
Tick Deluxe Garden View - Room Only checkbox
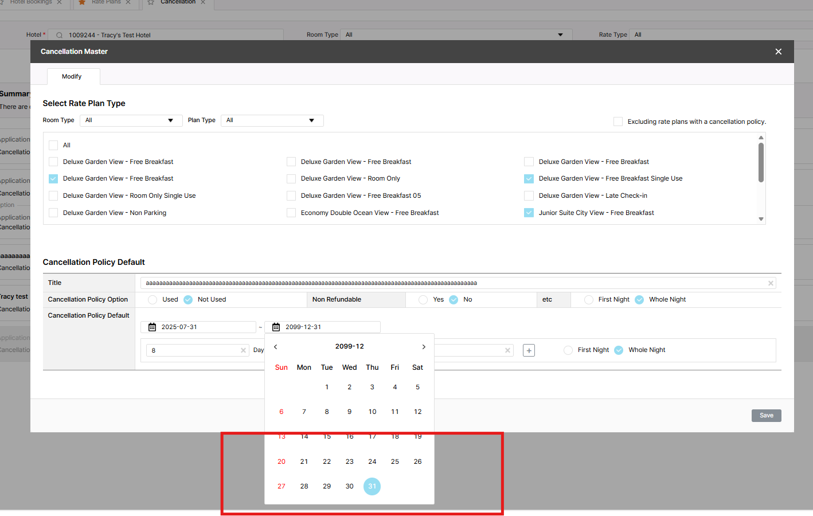[x=291, y=178]
